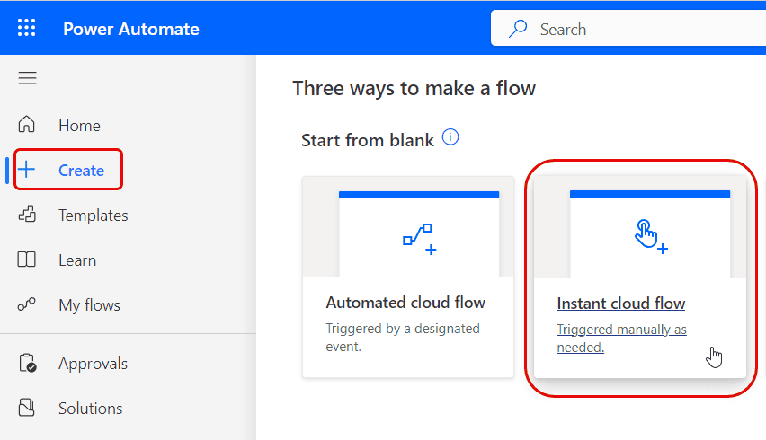Open the app launcher waffle icon

pyautogui.click(x=26, y=28)
